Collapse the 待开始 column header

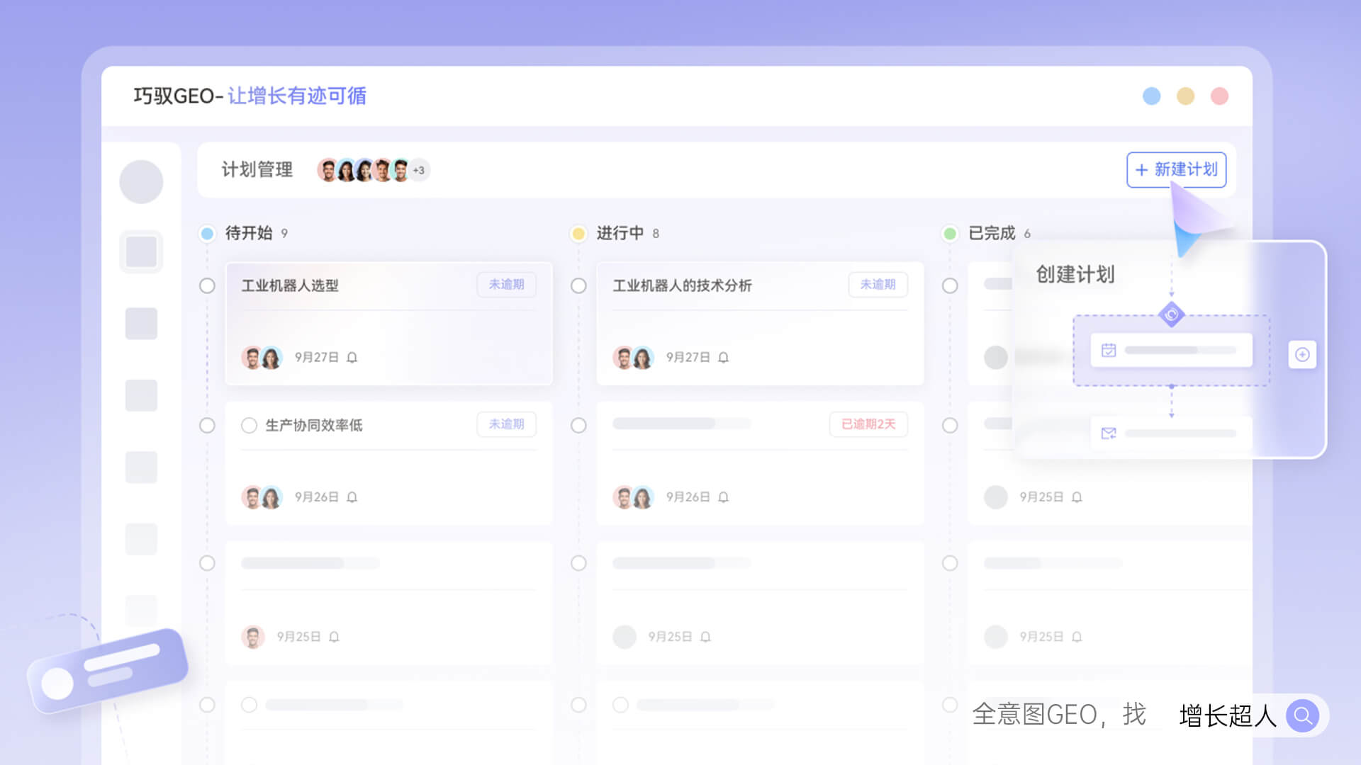[x=248, y=233]
